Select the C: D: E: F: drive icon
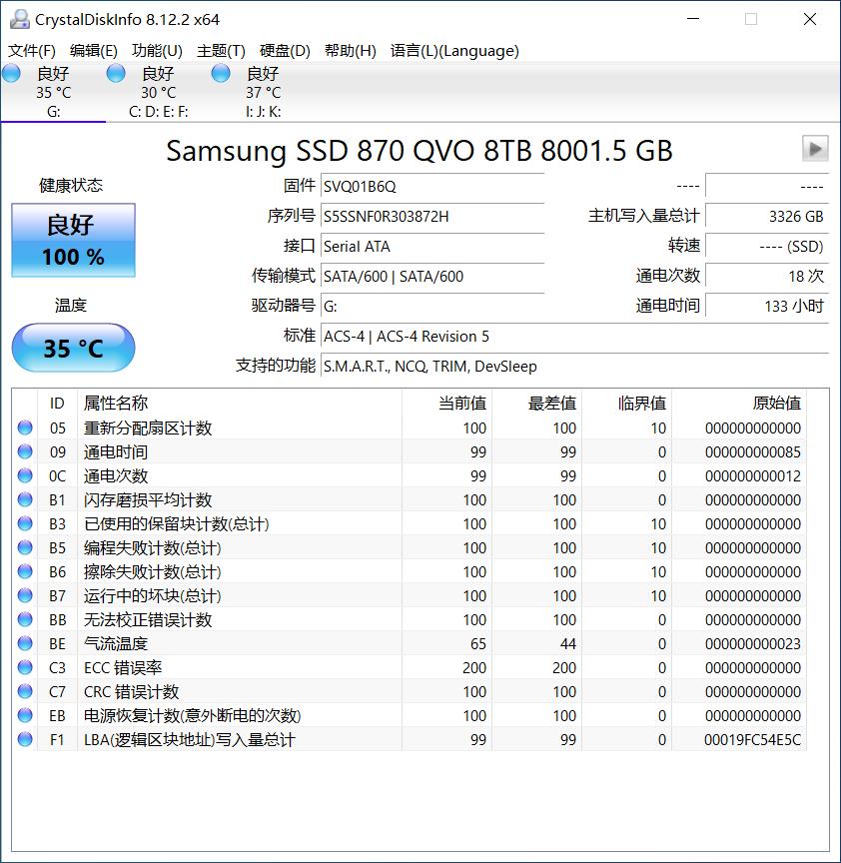 (116, 72)
